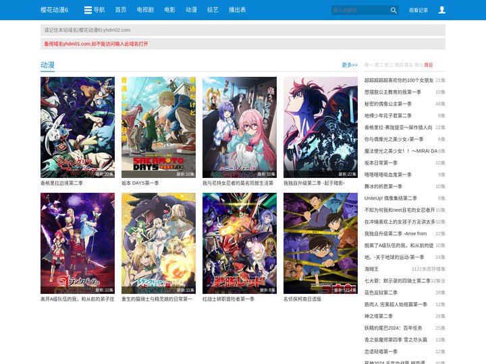Open list entry 香格里拉·弗陇提亚

coord(398,127)
